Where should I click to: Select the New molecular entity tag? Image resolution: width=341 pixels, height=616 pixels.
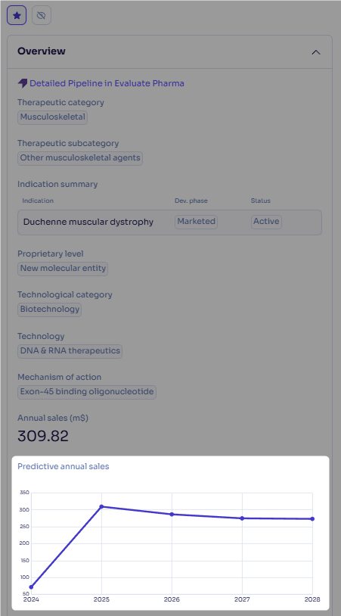(63, 269)
